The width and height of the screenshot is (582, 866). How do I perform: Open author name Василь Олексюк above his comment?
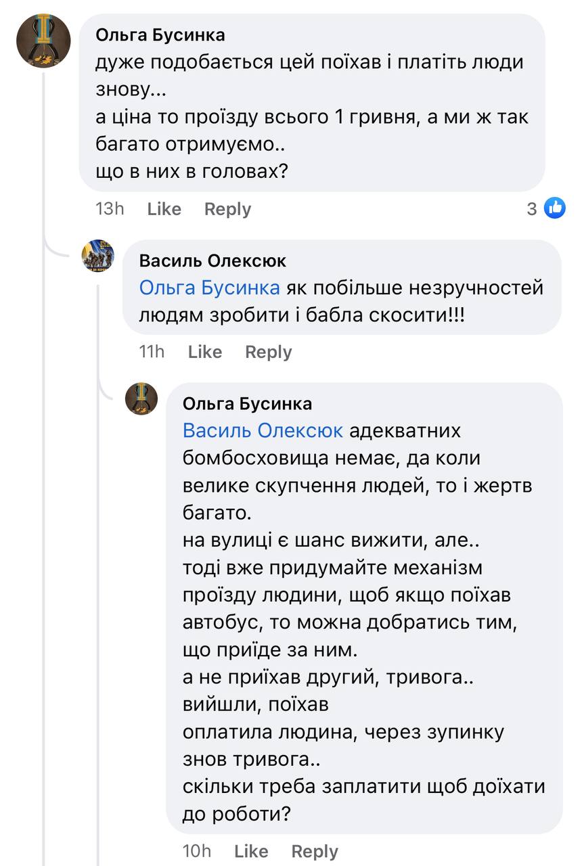coord(212,260)
